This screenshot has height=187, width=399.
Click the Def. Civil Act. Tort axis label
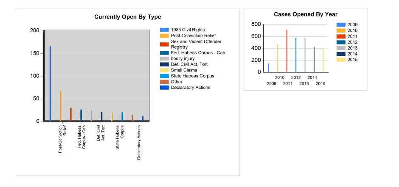pos(101,132)
